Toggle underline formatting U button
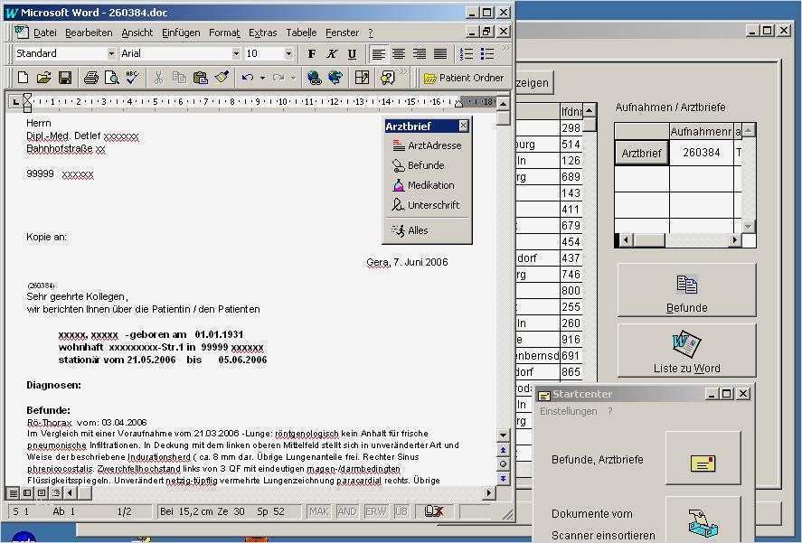Screen dimensions: 802x543 click(x=352, y=53)
